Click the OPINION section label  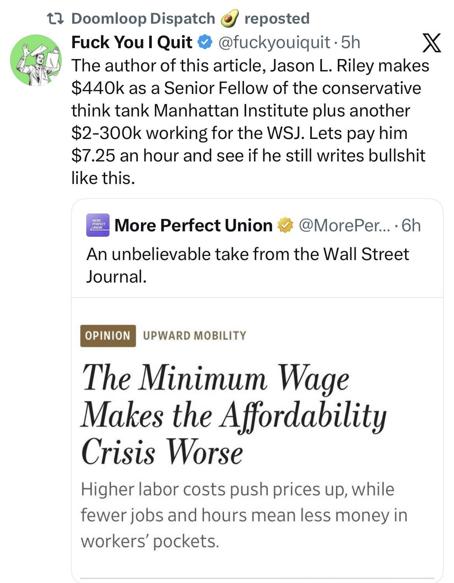point(108,336)
